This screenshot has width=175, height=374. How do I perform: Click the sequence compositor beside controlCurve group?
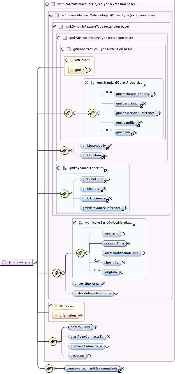point(53,341)
